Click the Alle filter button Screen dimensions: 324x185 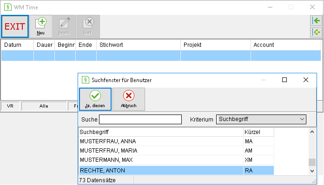click(44, 106)
